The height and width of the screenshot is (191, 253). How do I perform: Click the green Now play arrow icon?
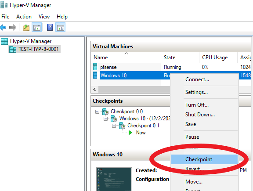130,133
